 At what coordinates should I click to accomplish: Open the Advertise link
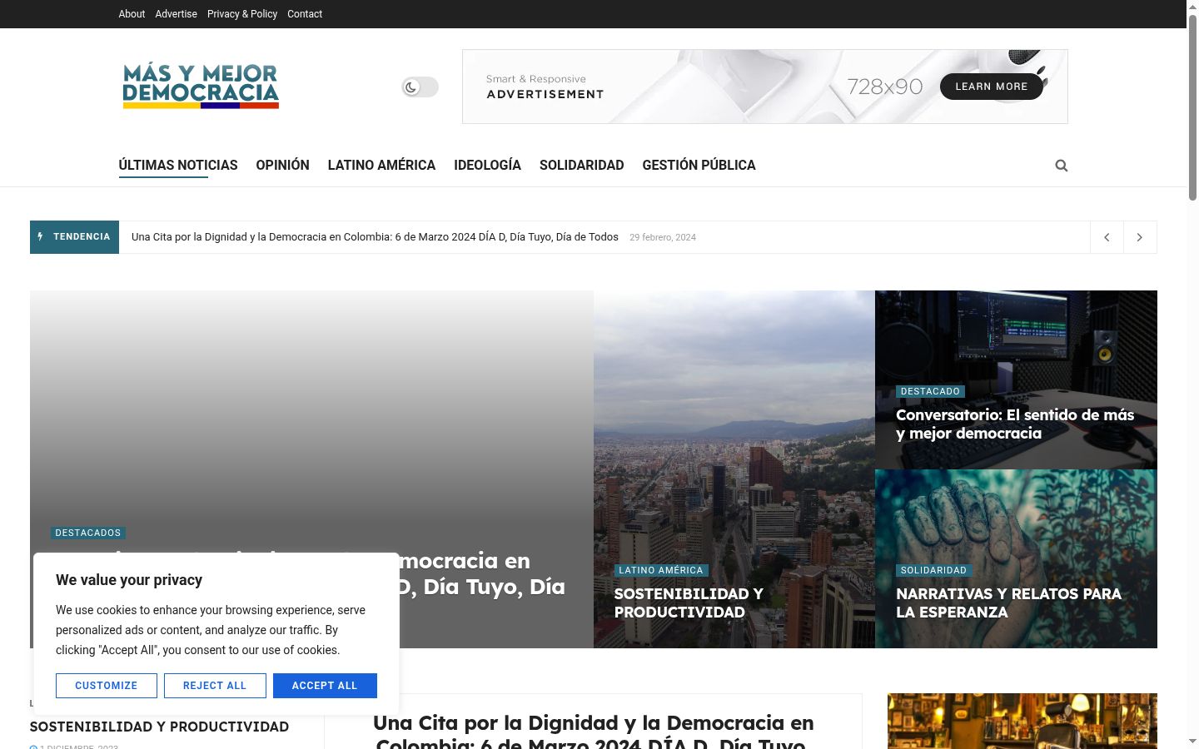click(x=177, y=14)
